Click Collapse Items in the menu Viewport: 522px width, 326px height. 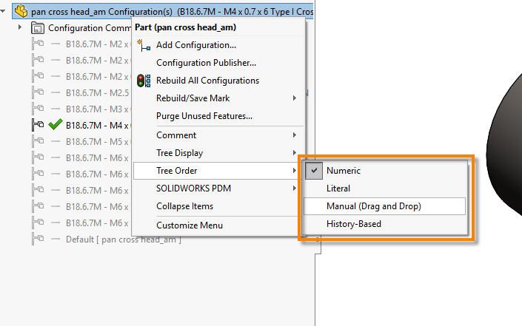pos(184,206)
